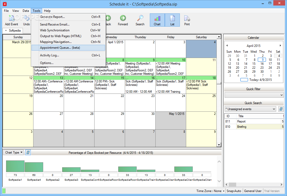Open the Help menu
287x196 pixels.
[47, 11]
